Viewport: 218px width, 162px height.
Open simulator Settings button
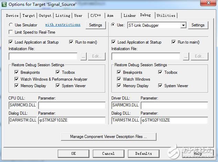(96, 25)
